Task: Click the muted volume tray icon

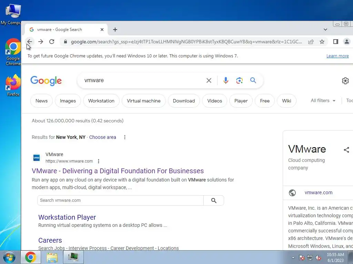Action: click(x=318, y=257)
